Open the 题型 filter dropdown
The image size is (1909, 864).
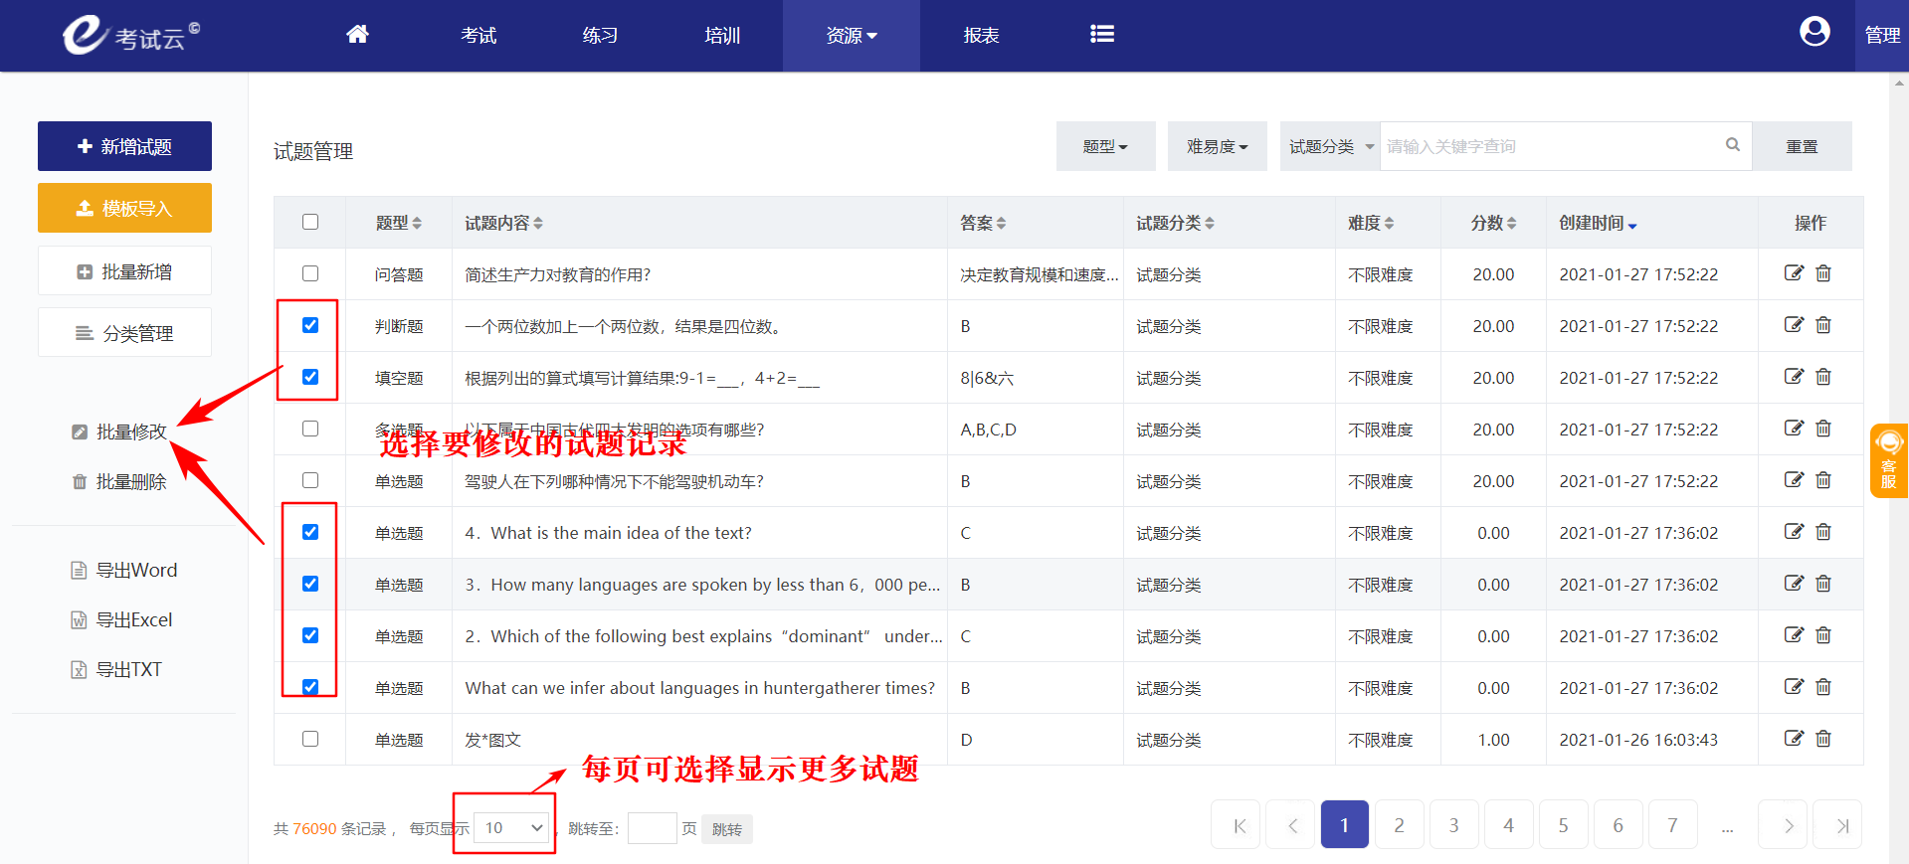coord(1105,146)
